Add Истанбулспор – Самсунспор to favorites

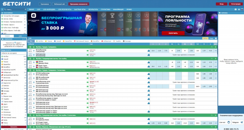point(34,50)
